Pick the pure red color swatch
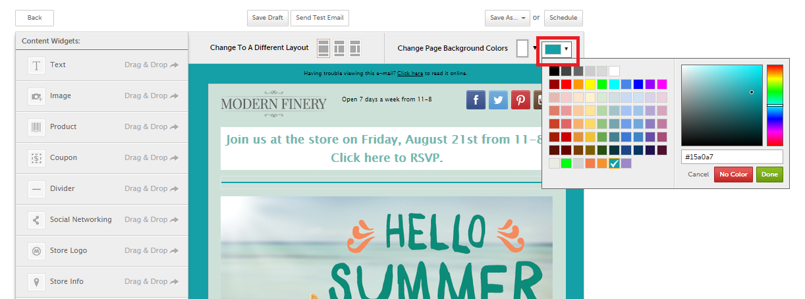Image resolution: width=805 pixels, height=299 pixels. pyautogui.click(x=567, y=84)
